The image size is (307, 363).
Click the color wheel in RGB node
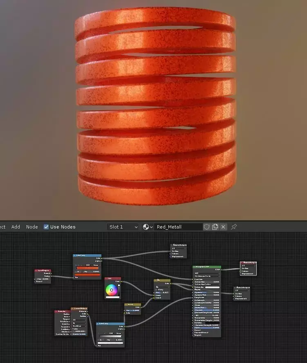111,290
